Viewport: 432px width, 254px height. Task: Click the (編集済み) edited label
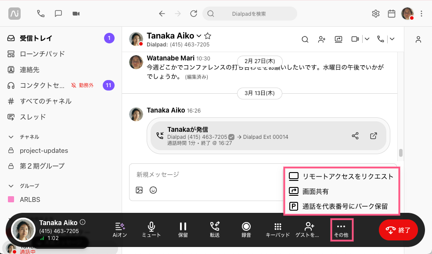point(196,77)
